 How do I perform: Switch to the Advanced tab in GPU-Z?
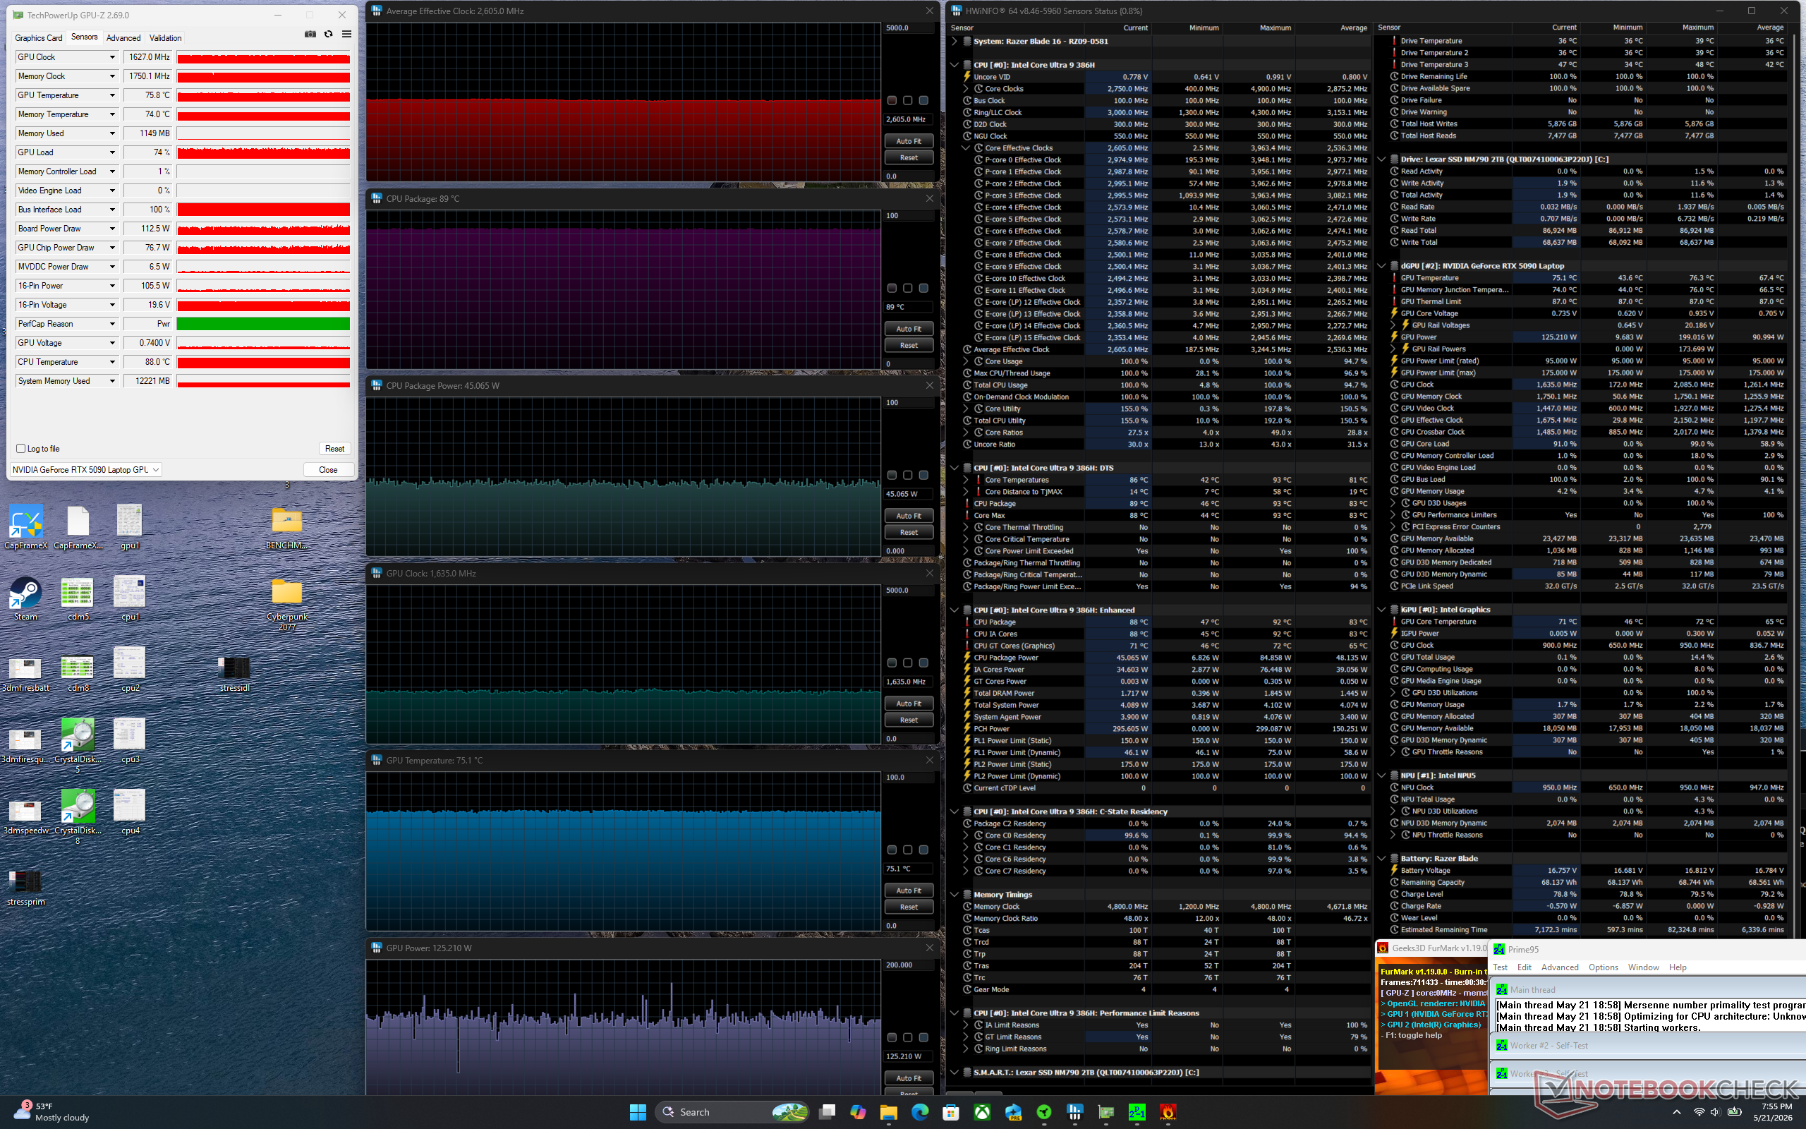(123, 38)
